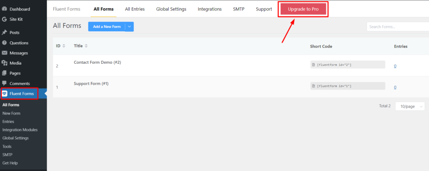
Task: Open Add a New Form dropdown arrow
Action: [x=129, y=27]
